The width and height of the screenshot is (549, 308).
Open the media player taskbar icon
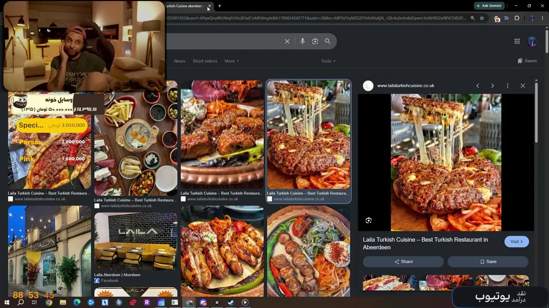point(245,302)
